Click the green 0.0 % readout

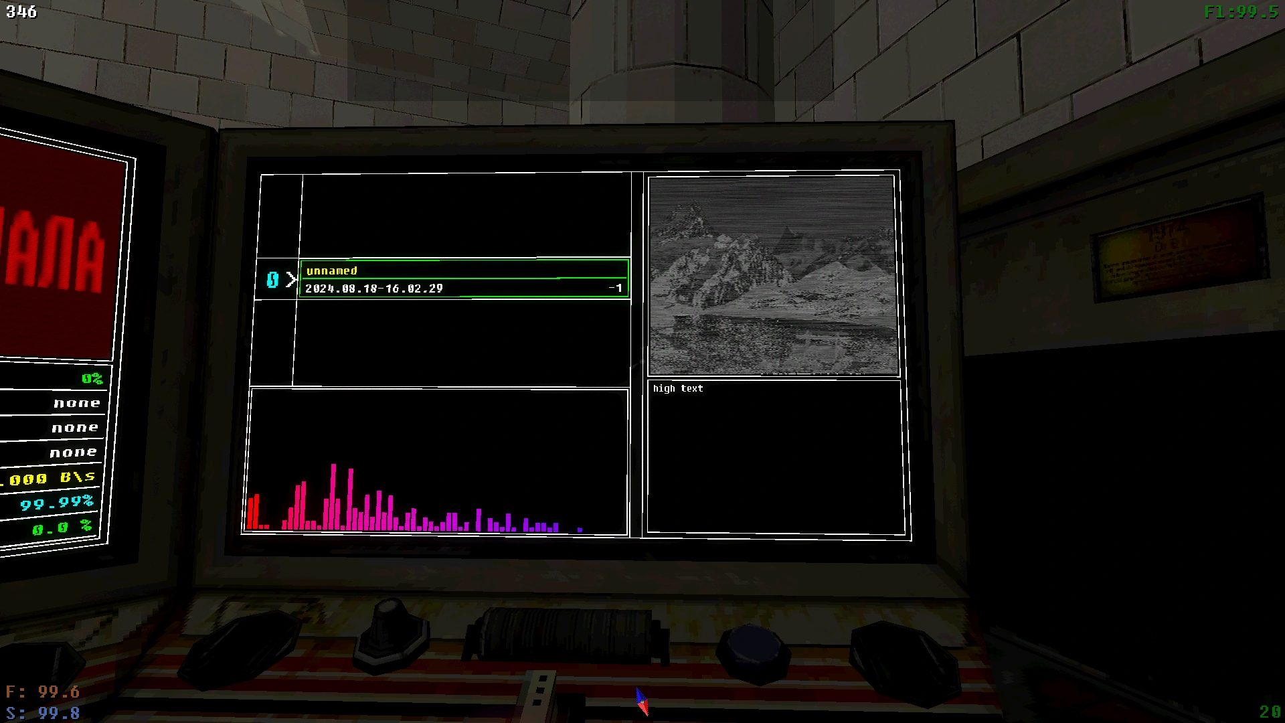click(62, 528)
